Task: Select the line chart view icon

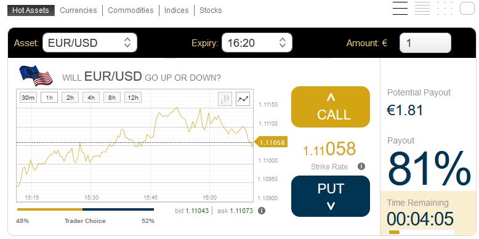Action: point(243,99)
